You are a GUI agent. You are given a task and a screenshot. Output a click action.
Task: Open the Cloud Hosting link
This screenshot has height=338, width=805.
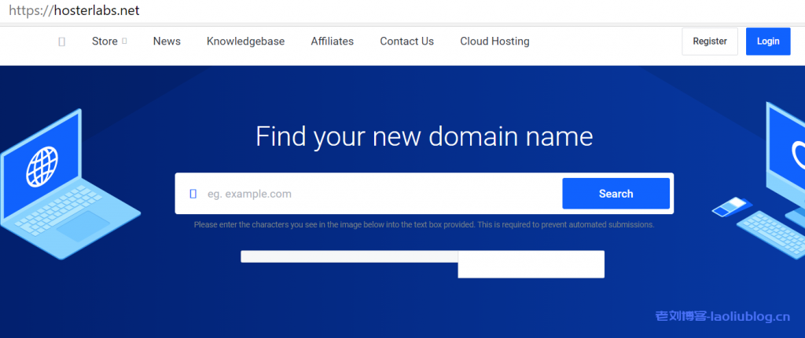pyautogui.click(x=494, y=42)
